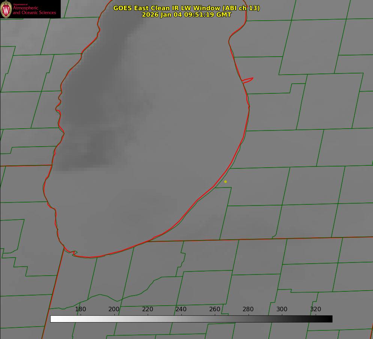373x339 pixels.
Task: Click the 320 label on the colorbar
Action: pyautogui.click(x=316, y=309)
